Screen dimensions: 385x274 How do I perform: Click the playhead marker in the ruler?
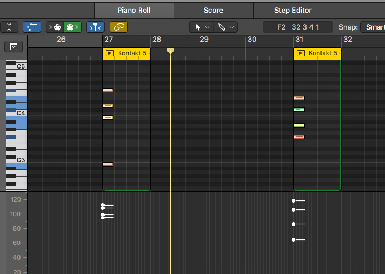[170, 51]
